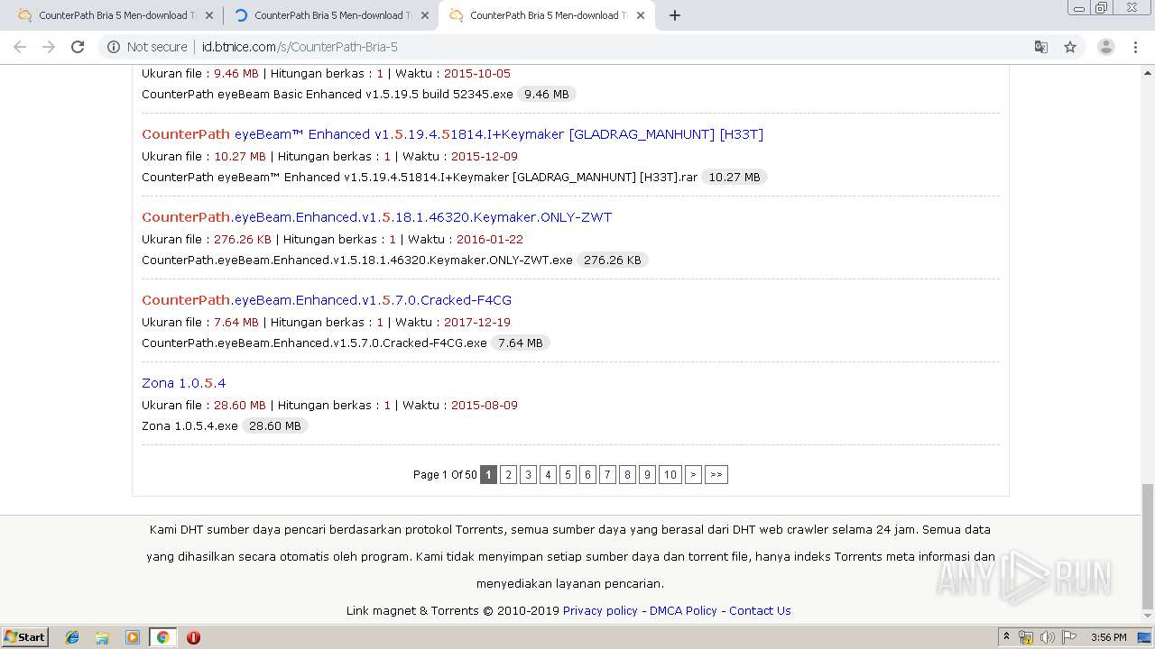Go to results page 2
The width and height of the screenshot is (1155, 649).
(508, 474)
